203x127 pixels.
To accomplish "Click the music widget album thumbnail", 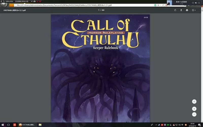I will click(169, 3).
